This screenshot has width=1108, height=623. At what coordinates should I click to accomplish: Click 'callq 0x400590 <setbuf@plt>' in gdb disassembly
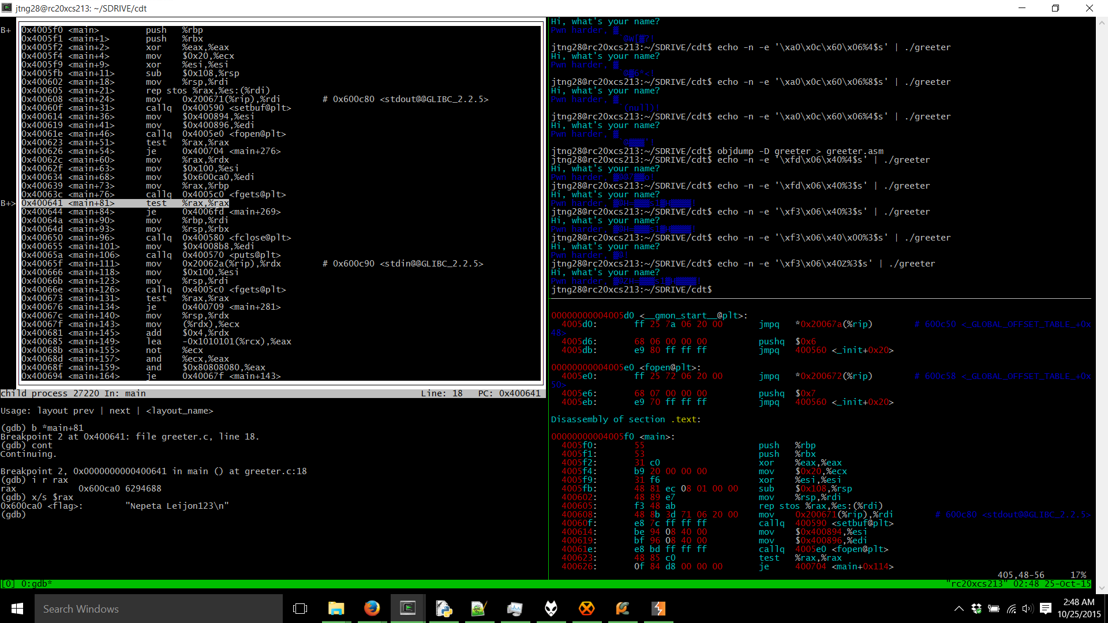tap(219, 108)
